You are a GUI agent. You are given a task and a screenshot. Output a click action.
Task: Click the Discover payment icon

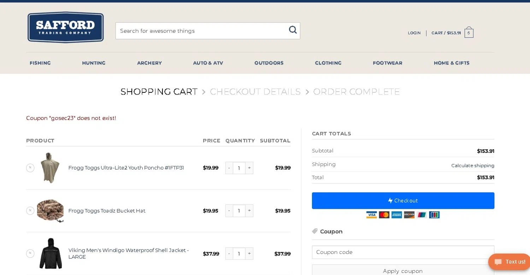[409, 215]
